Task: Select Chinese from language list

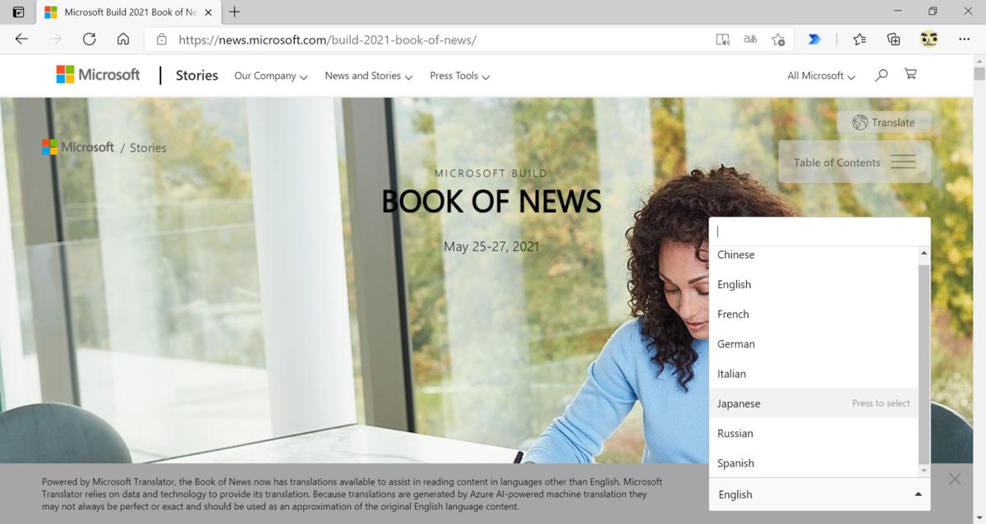Action: 813,255
